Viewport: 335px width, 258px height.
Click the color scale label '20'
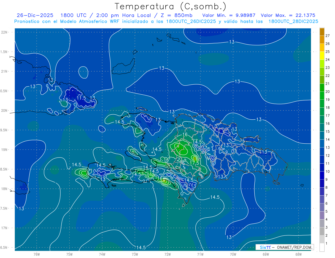click(328, 92)
